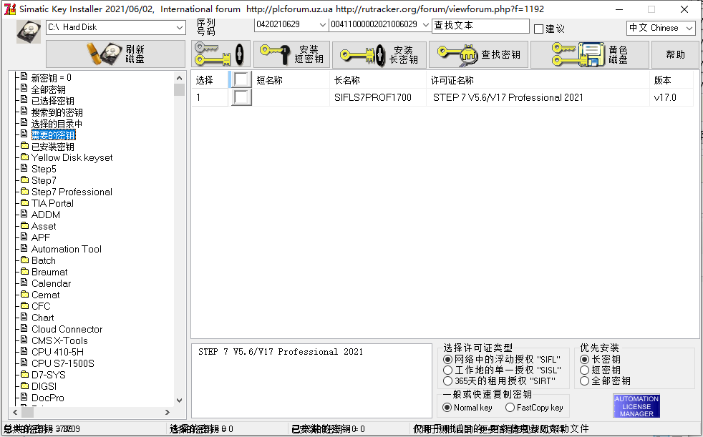Check the box for row 1 SIFLS7PROF1700
The image size is (703, 437).
[x=241, y=97]
